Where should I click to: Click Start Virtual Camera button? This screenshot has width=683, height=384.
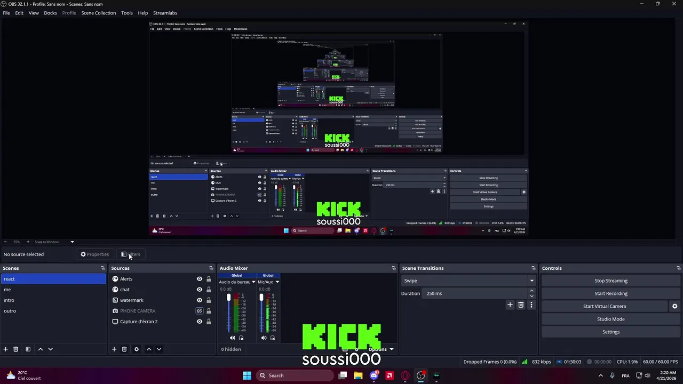click(605, 306)
